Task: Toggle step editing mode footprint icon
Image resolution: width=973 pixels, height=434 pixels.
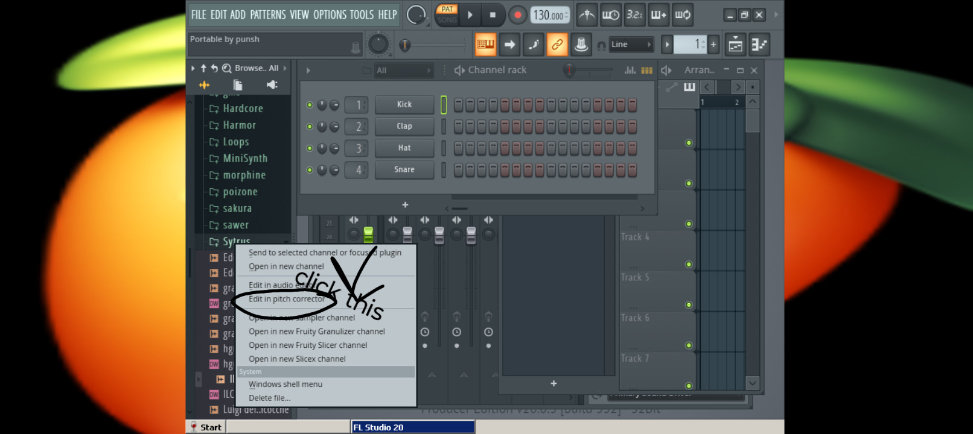Action: click(534, 44)
